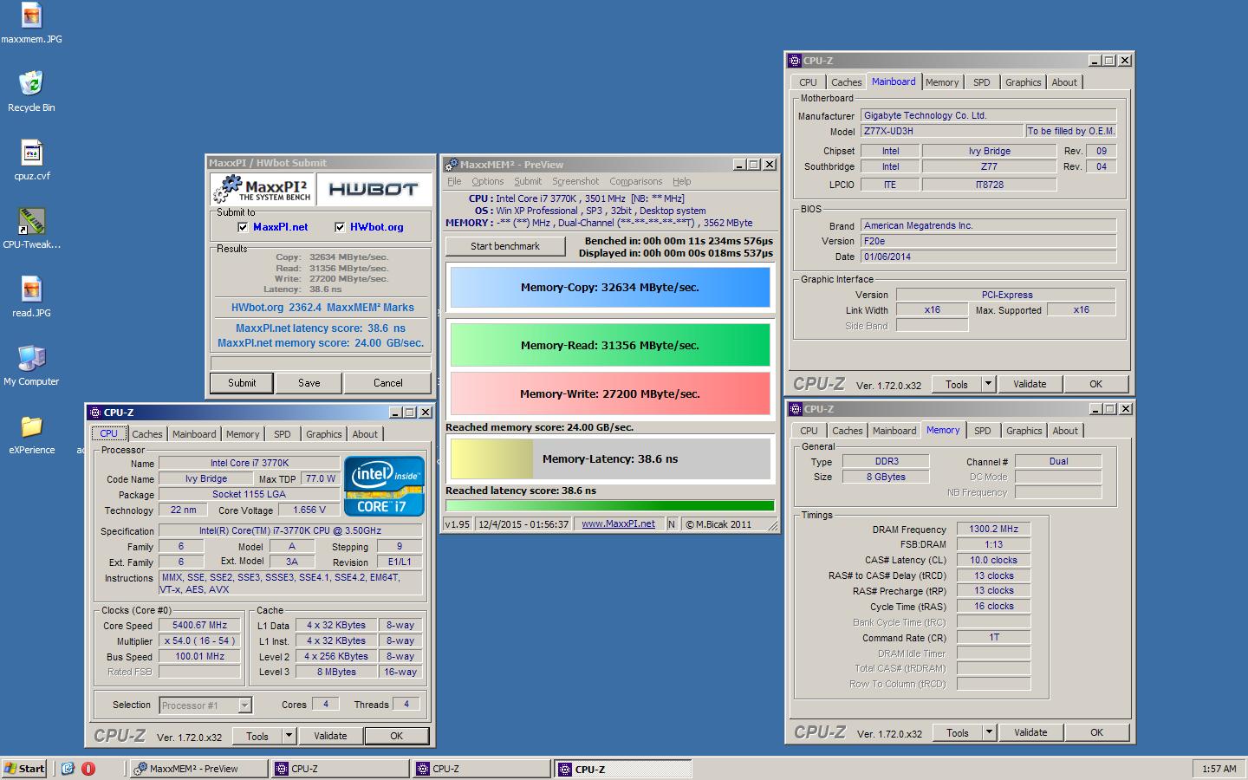Click the 'N' status bar cell in MaxxMEM²
The height and width of the screenshot is (780, 1248).
[671, 523]
